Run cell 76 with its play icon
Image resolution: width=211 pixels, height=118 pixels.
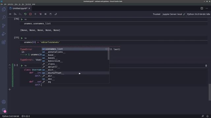pyautogui.click(x=22, y=19)
